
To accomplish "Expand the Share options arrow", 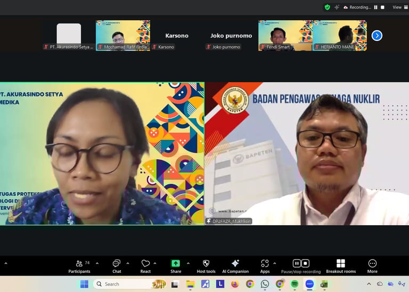I will point(188,263).
